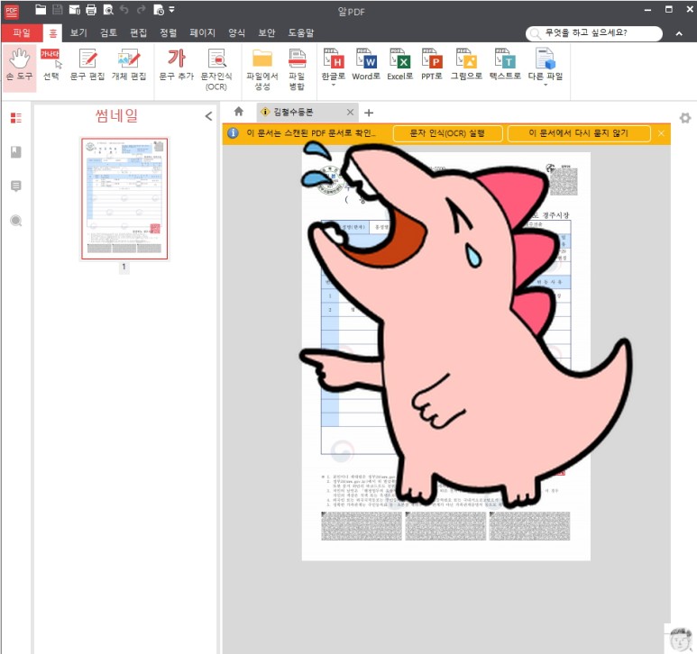Expand the quick access toolbar customize arrow
Viewport: 697px width, 654px height.
(x=171, y=10)
